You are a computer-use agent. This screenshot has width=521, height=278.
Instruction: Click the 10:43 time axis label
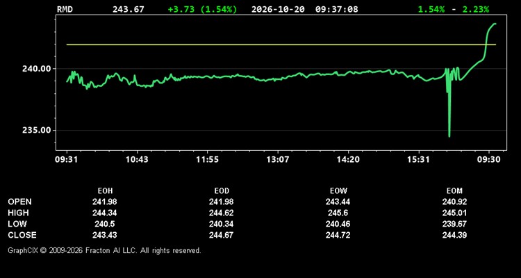pyautogui.click(x=138, y=160)
